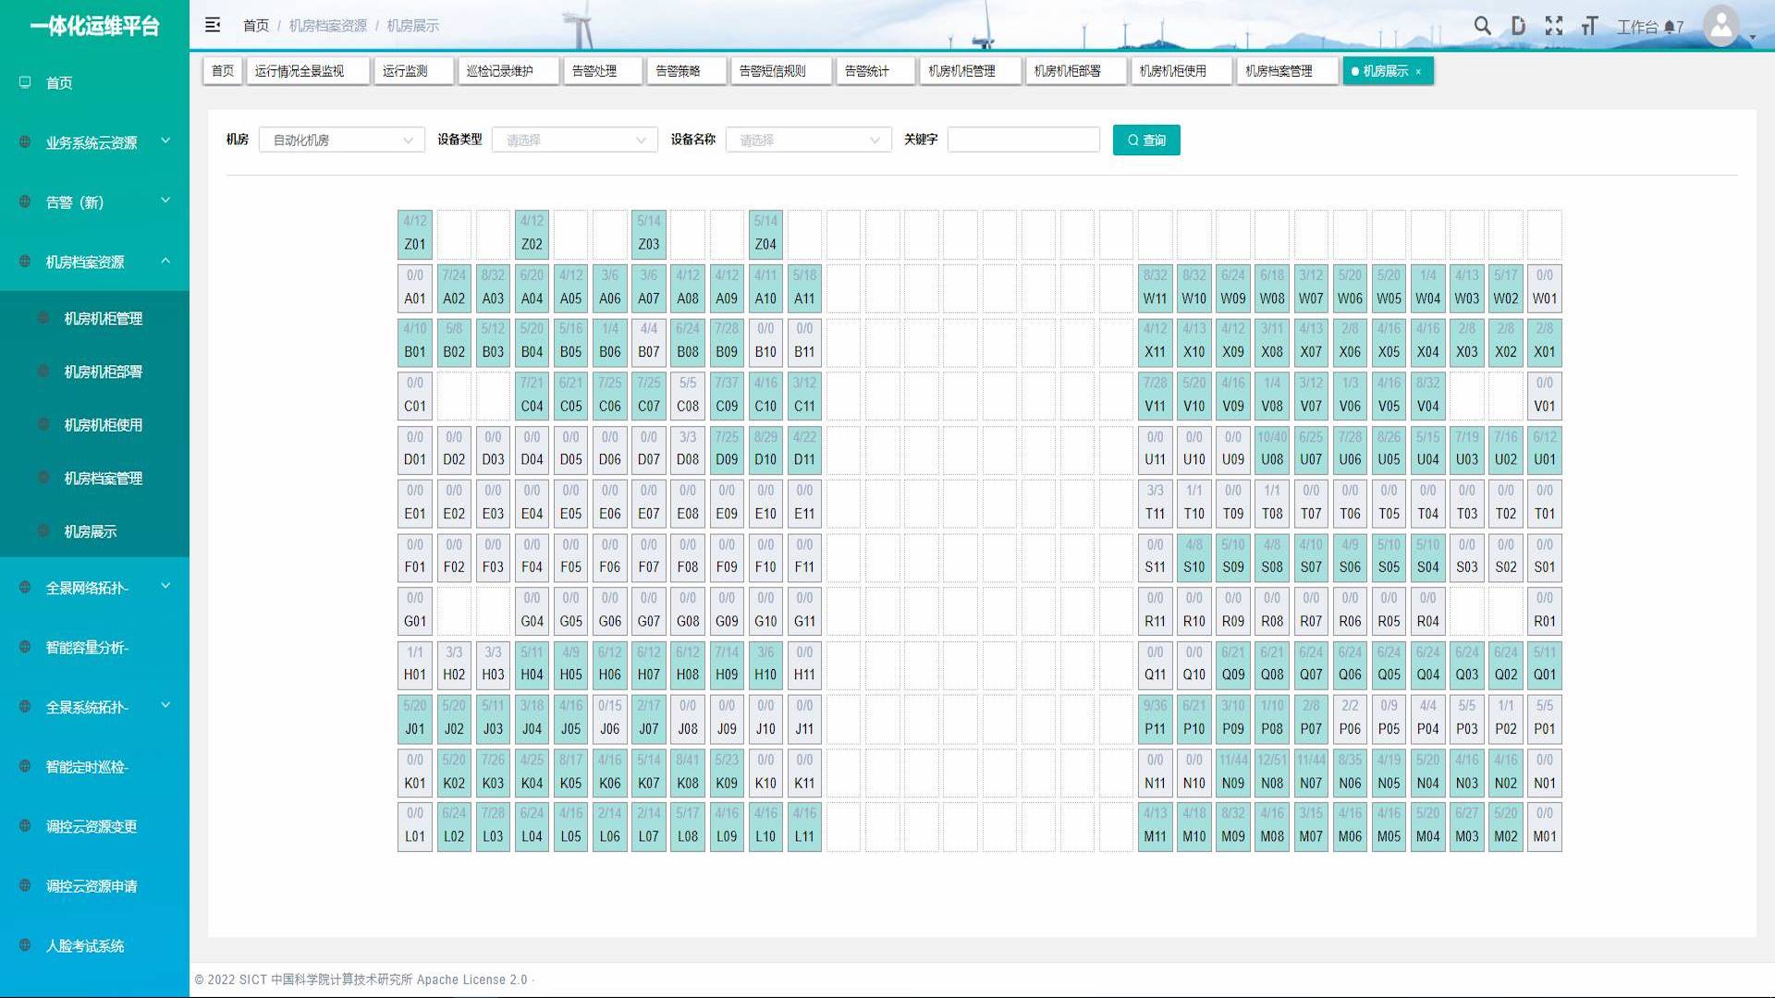Open the 设备名称 dropdown
1775x998 pixels.
[x=808, y=140]
